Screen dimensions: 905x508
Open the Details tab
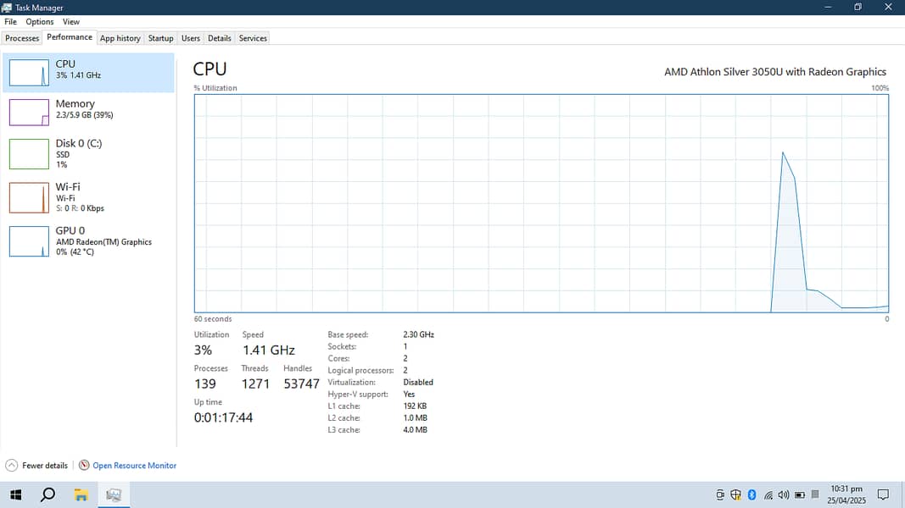220,38
